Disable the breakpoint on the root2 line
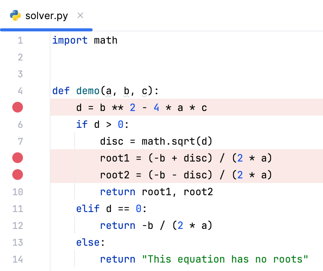 point(17,175)
